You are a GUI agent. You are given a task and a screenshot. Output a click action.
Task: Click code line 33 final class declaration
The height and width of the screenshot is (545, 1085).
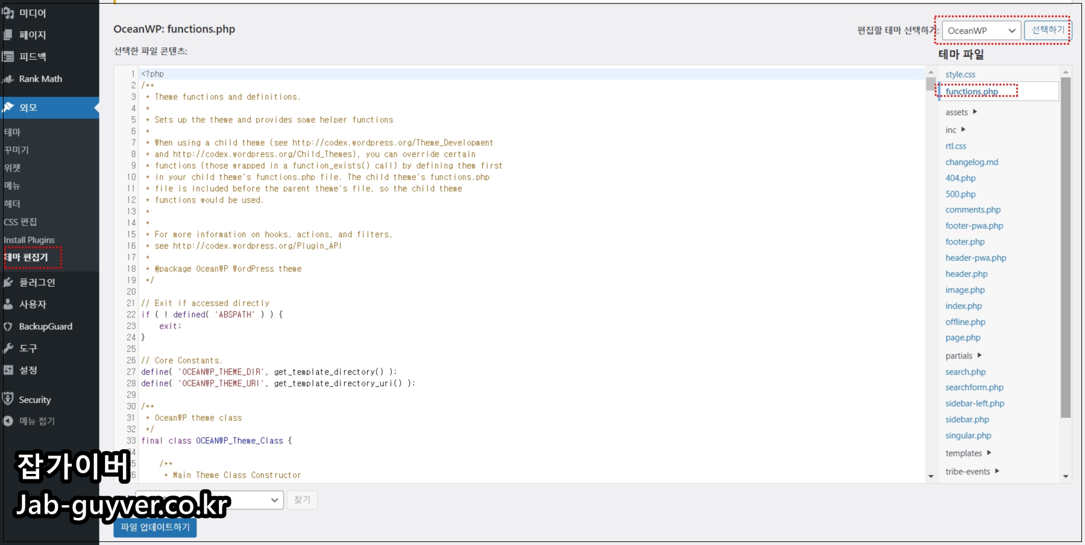point(216,441)
